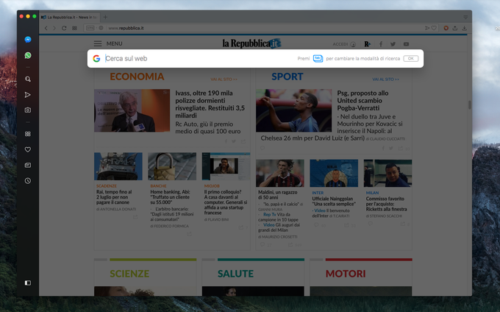Click the la Repubblica.it logo
Screen dimensions: 500x312
pyautogui.click(x=252, y=43)
